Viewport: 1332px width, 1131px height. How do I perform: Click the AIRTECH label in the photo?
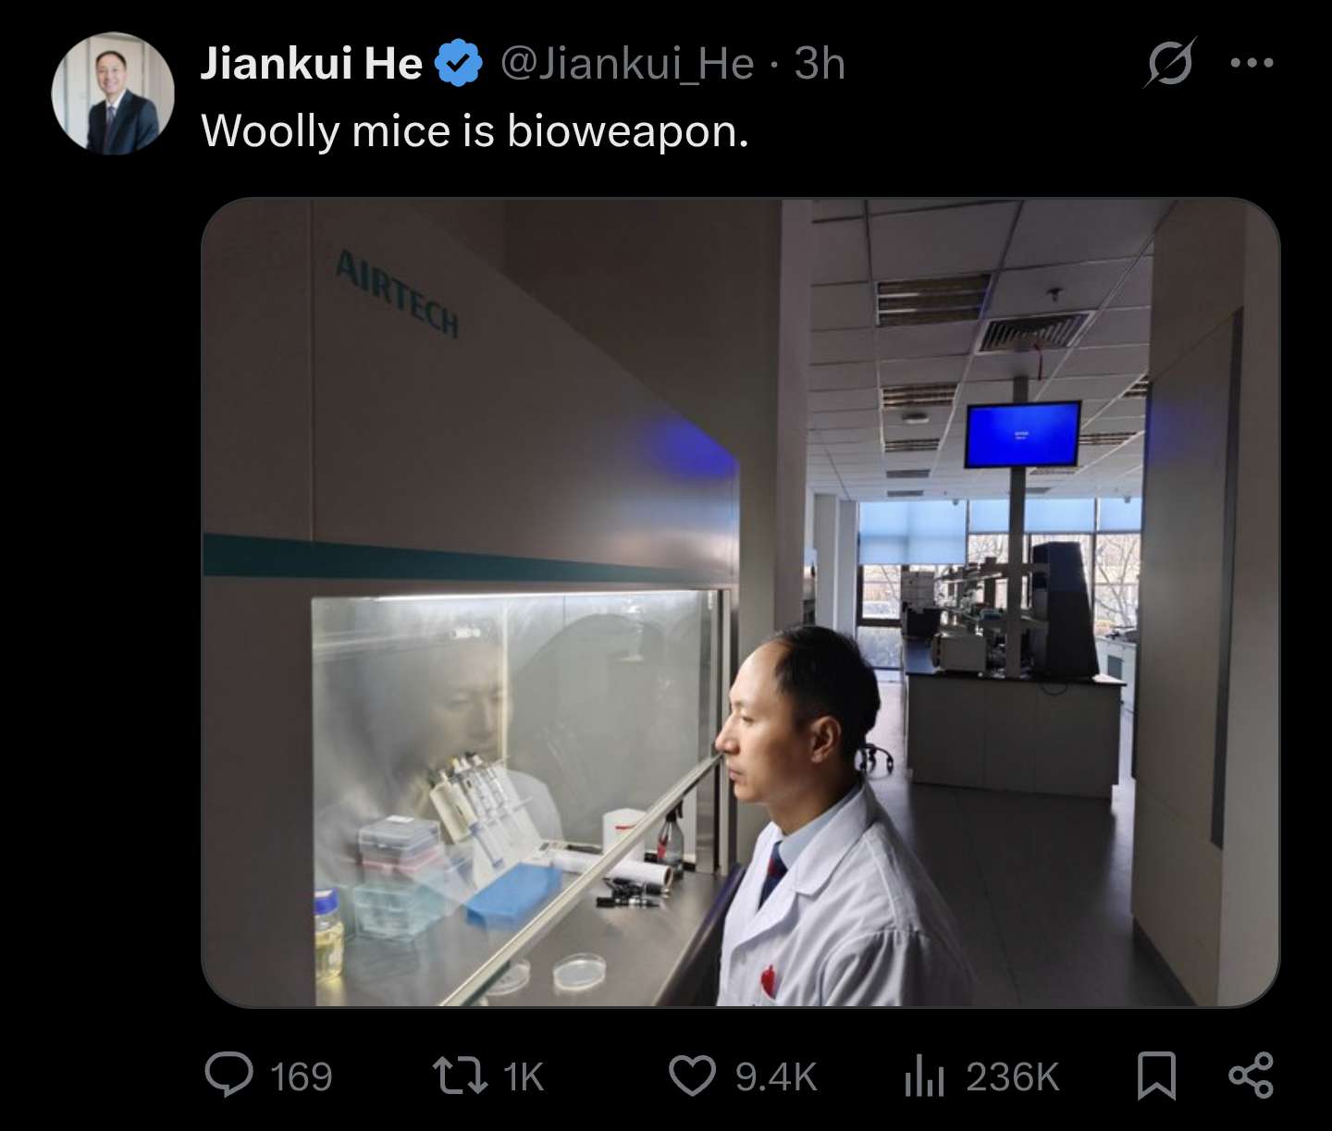(x=396, y=292)
